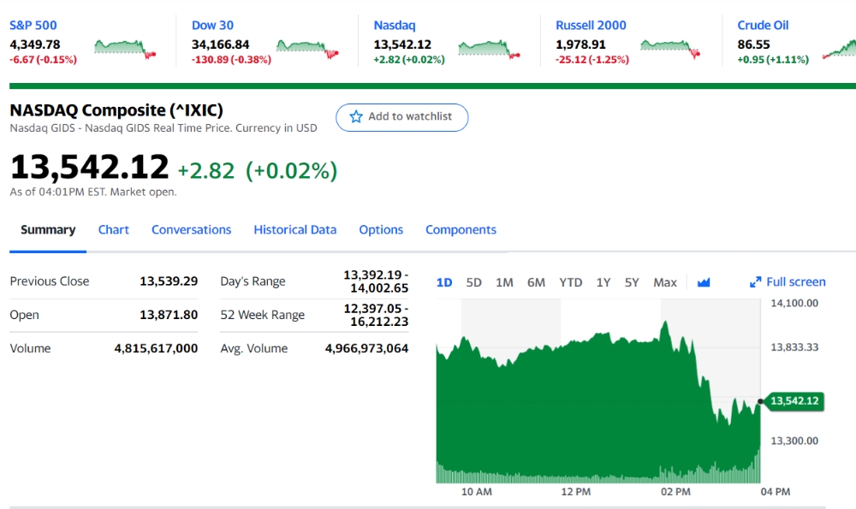This screenshot has height=509, width=856.
Task: Open the S&P 500 mini sparkline chart
Action: click(126, 49)
